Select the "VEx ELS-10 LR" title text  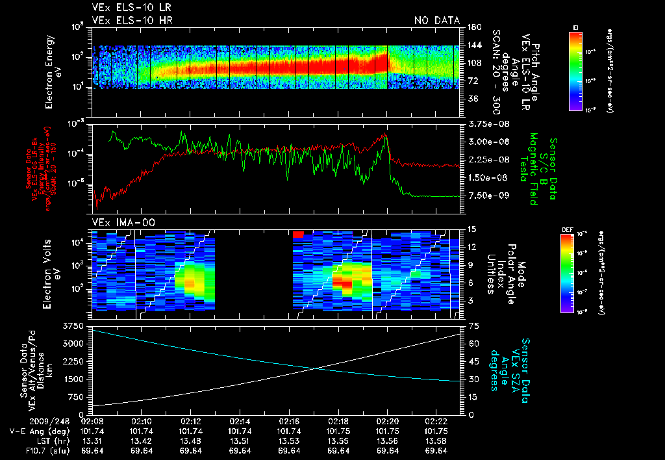132,8
